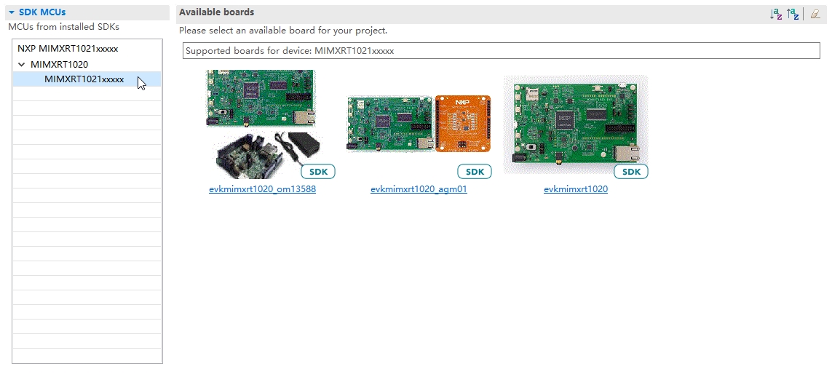The image size is (832, 377).
Task: Open the evkmimxrt1020_agm01 board link
Action: tap(419, 189)
